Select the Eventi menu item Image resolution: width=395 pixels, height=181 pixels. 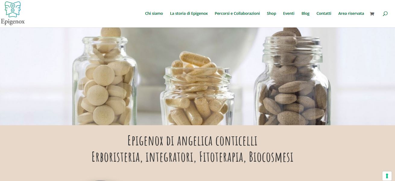click(x=289, y=14)
